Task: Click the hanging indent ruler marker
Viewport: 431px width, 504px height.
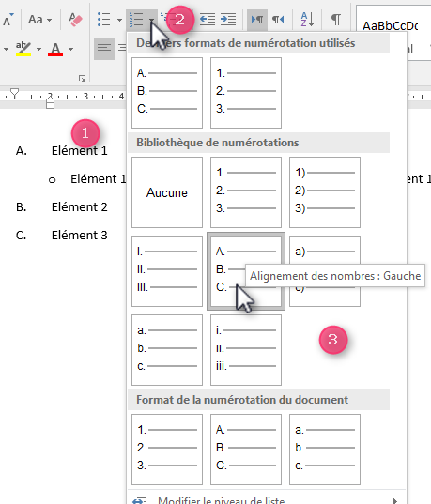Action: [50, 99]
